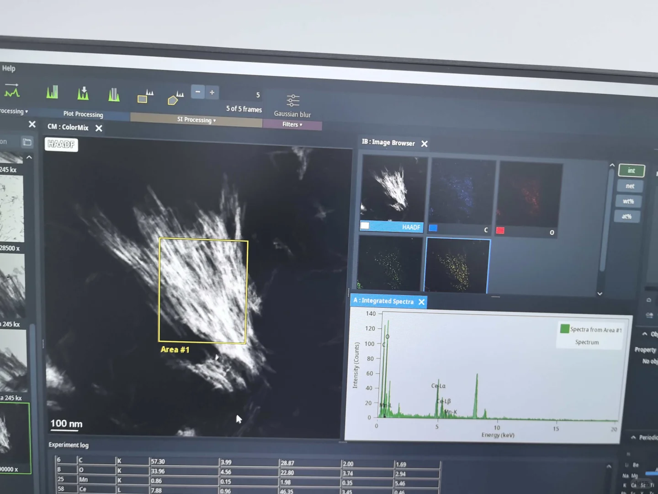Click the Experiment log scroll up arrow
Screen dimensions: 658x494
[609, 467]
